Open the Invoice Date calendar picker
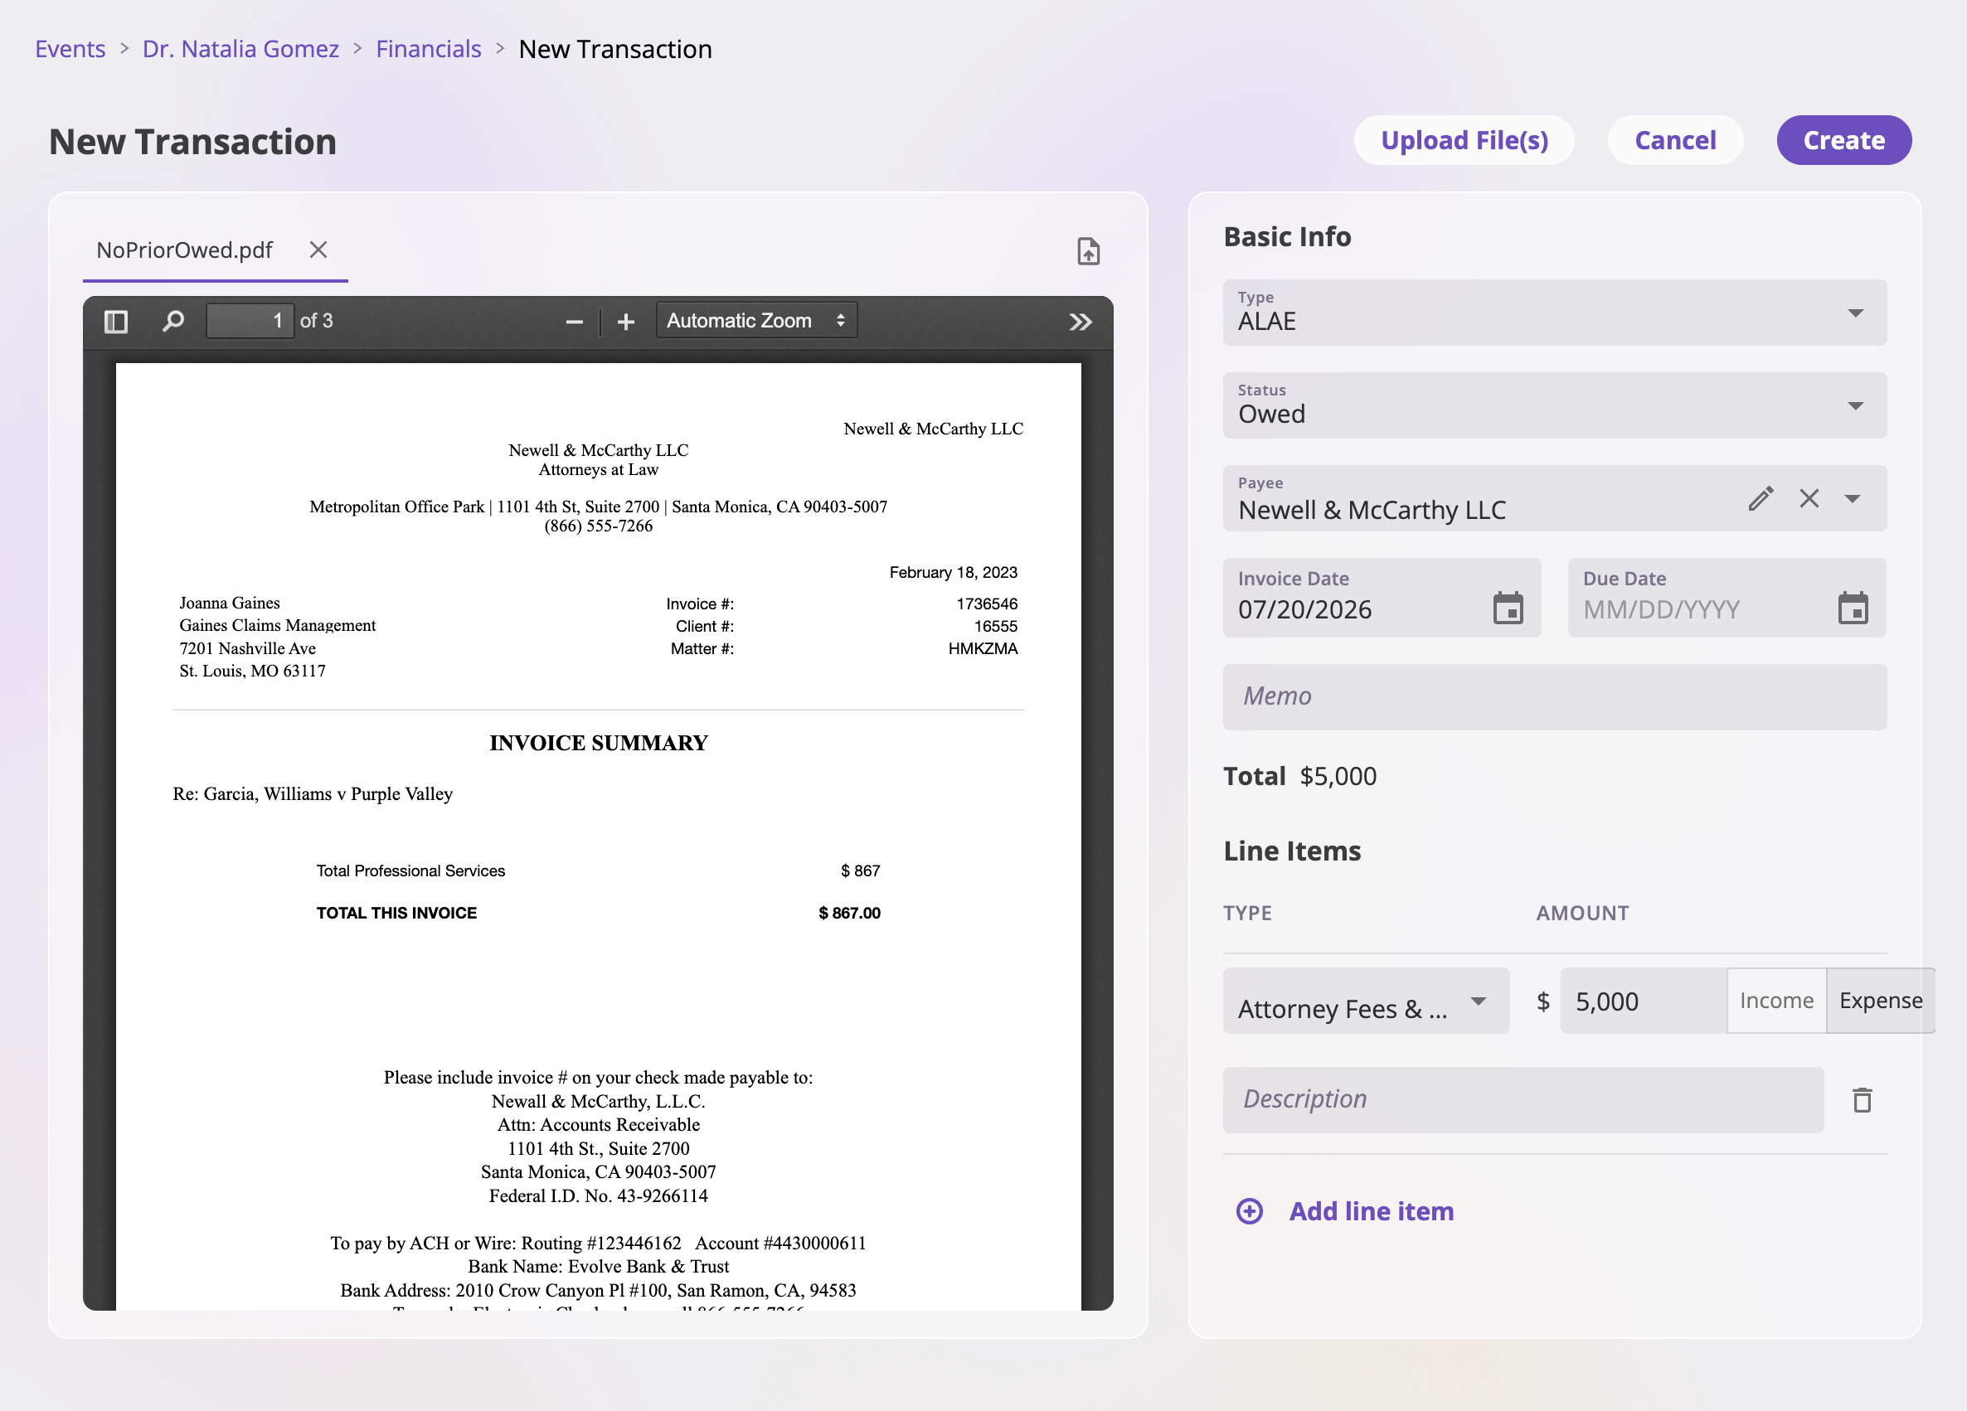Image resolution: width=1967 pixels, height=1411 pixels. point(1508,608)
